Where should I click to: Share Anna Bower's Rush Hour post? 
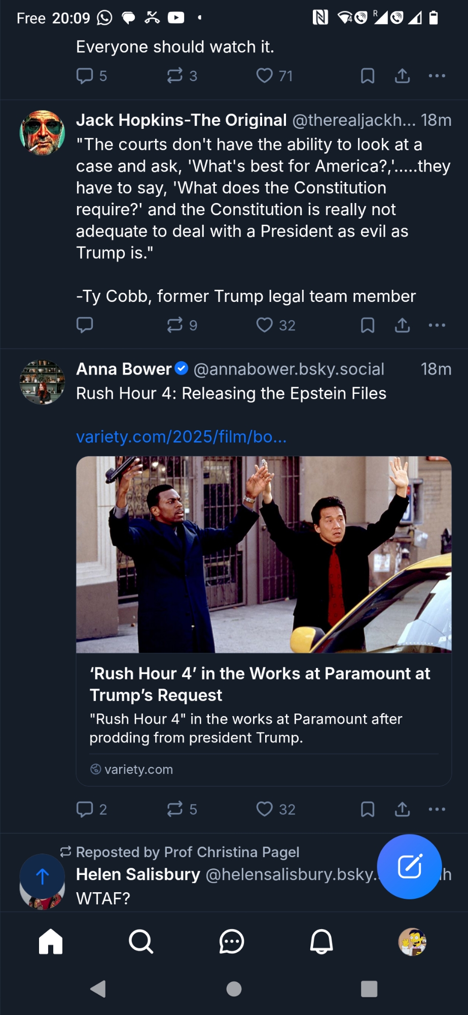click(403, 809)
